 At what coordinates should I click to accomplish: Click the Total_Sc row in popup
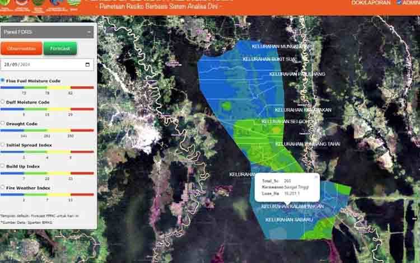(277, 181)
